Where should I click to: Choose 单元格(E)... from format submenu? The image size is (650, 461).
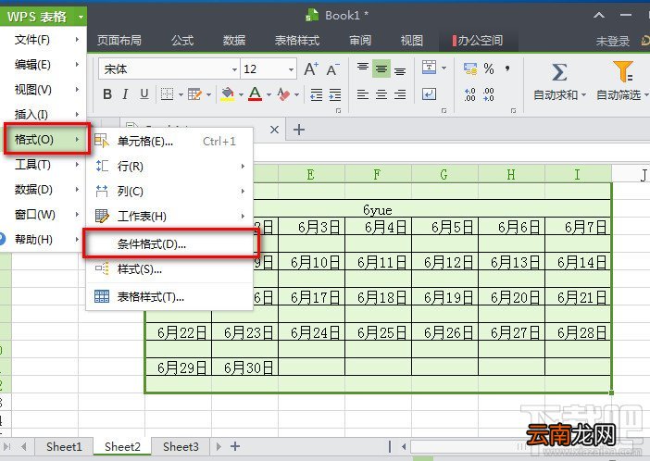click(x=169, y=142)
